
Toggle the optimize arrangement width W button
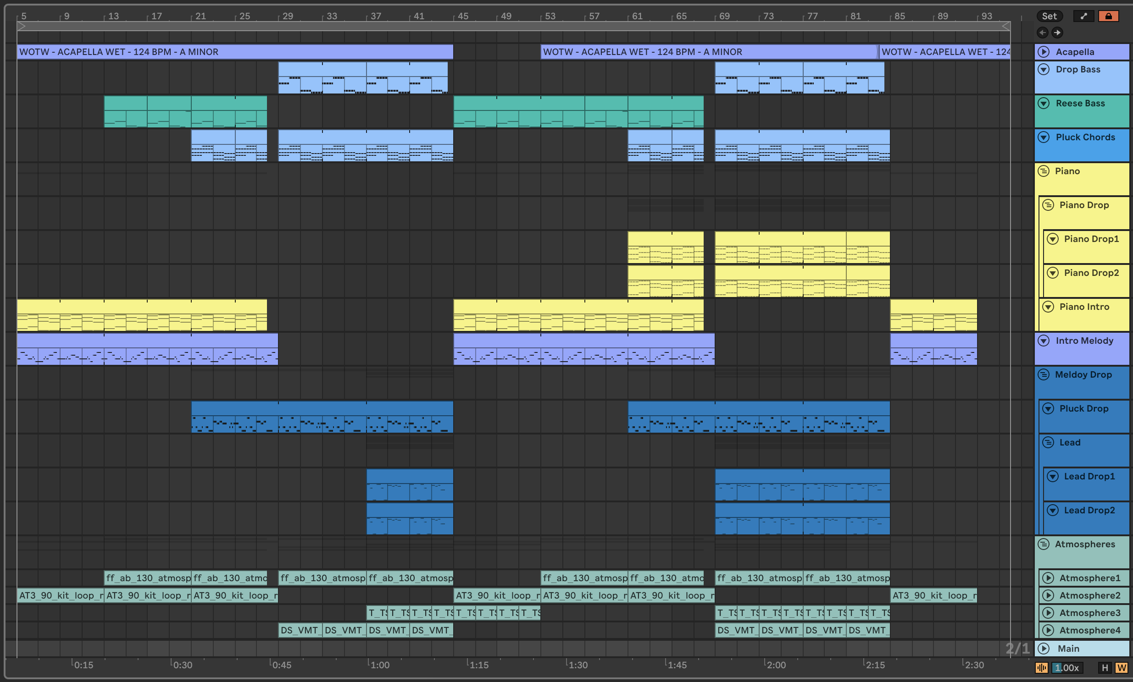coord(1122,668)
